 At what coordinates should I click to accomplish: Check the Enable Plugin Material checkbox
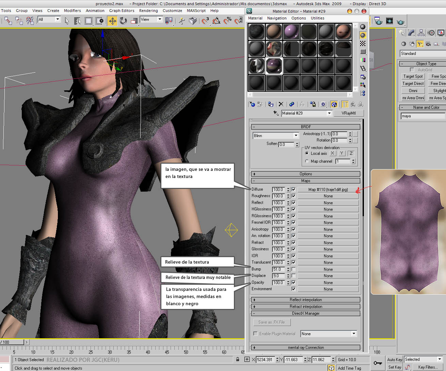click(255, 334)
